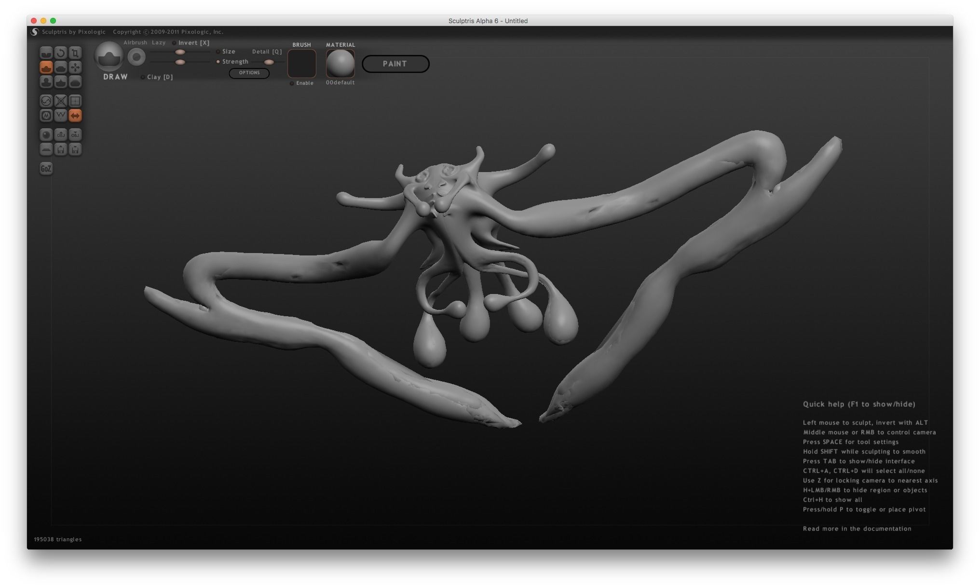Open the brush OPTIONS button
Image resolution: width=980 pixels, height=588 pixels.
click(x=249, y=73)
